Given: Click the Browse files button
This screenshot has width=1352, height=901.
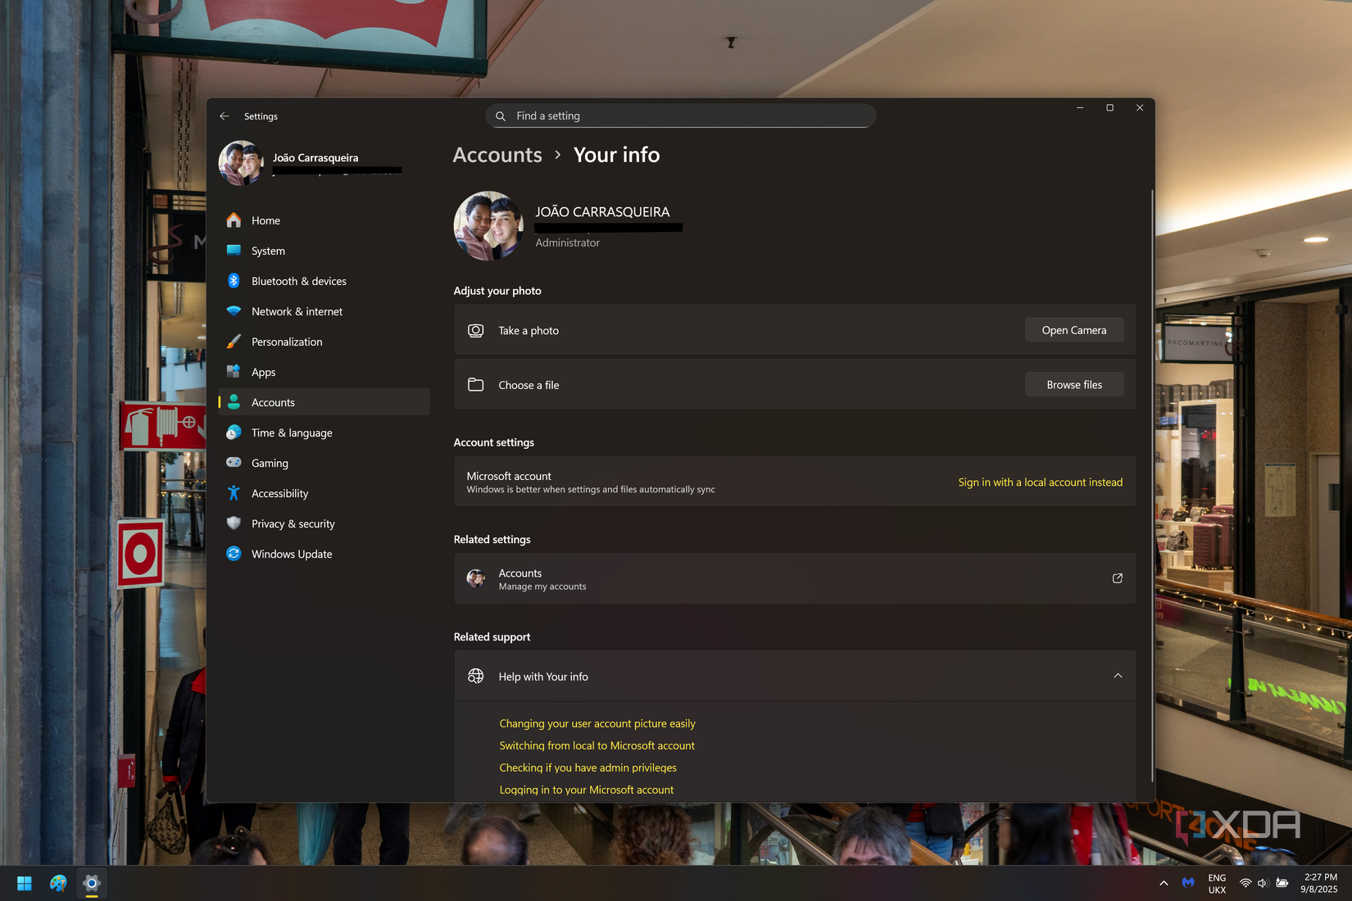Looking at the screenshot, I should tap(1073, 384).
